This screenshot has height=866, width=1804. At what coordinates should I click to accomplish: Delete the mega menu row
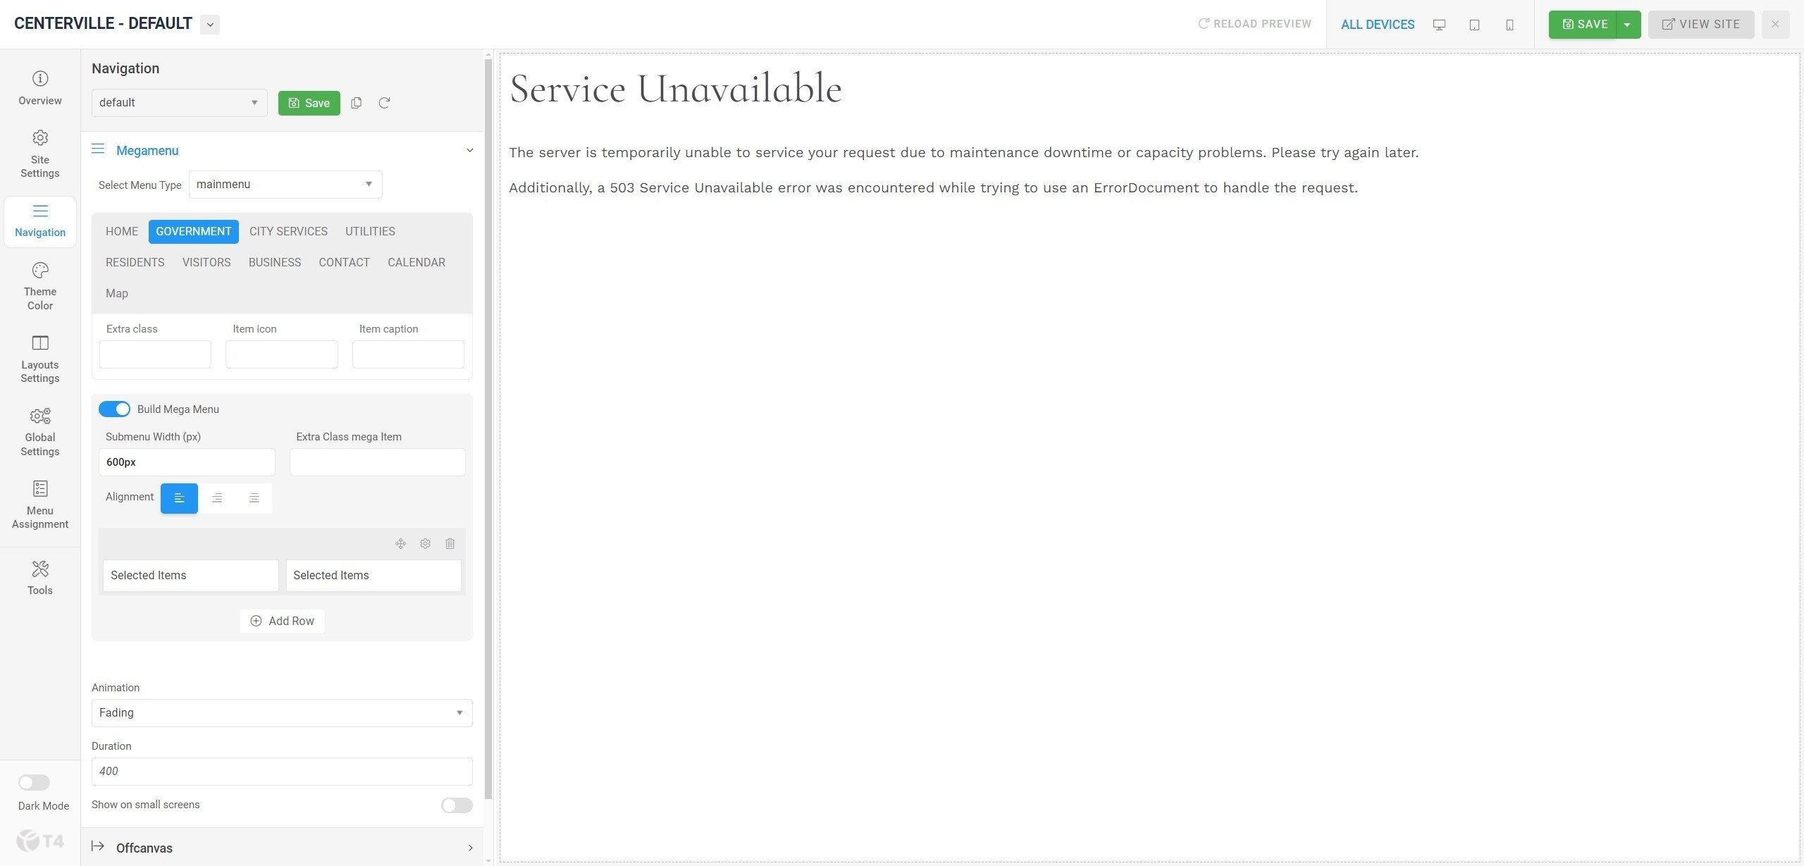[x=450, y=543]
